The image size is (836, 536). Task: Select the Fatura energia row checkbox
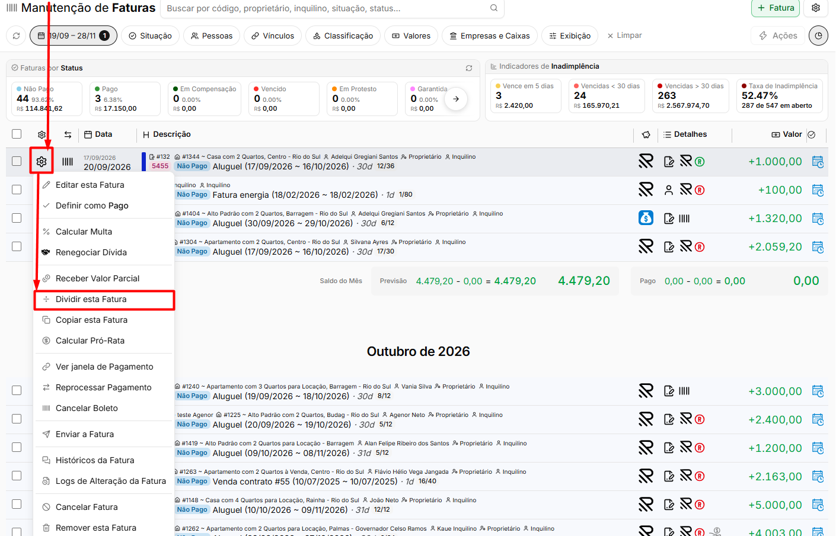click(x=17, y=190)
